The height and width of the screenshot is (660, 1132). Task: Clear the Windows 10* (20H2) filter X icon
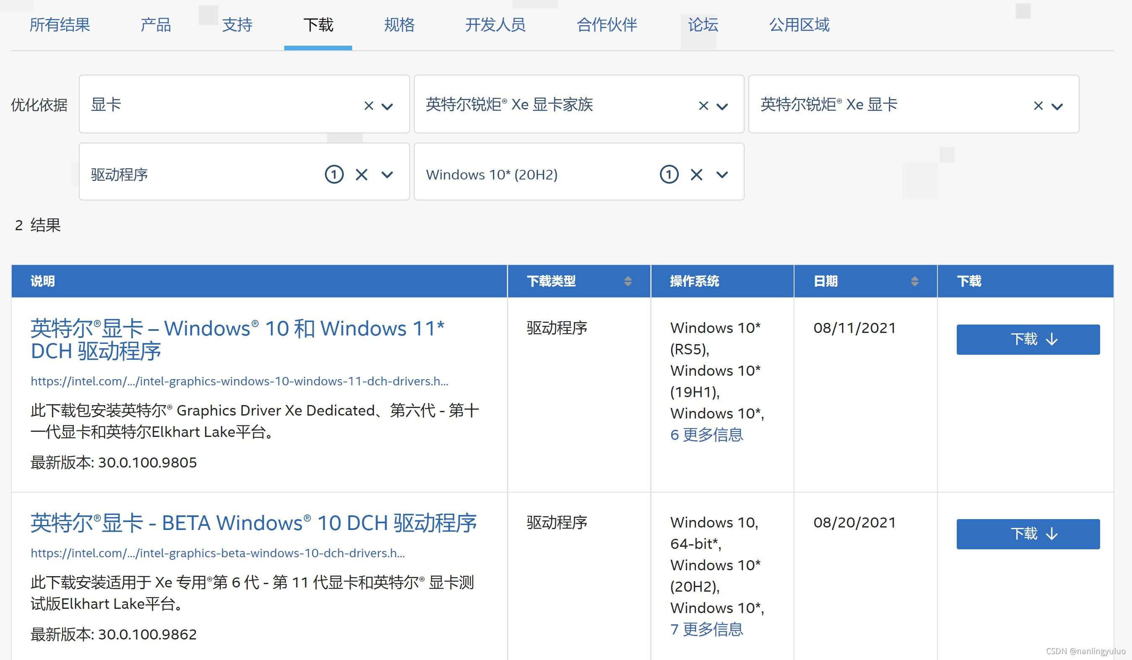[696, 174]
